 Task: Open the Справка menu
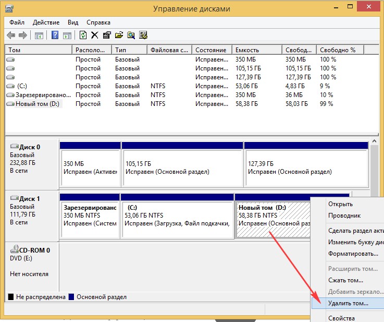click(98, 22)
